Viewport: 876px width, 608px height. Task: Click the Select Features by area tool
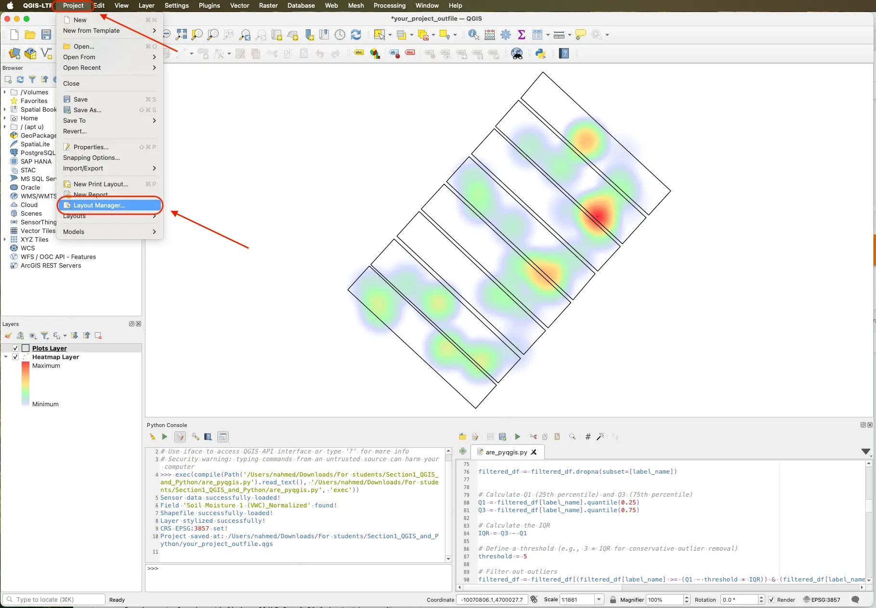[x=379, y=35]
